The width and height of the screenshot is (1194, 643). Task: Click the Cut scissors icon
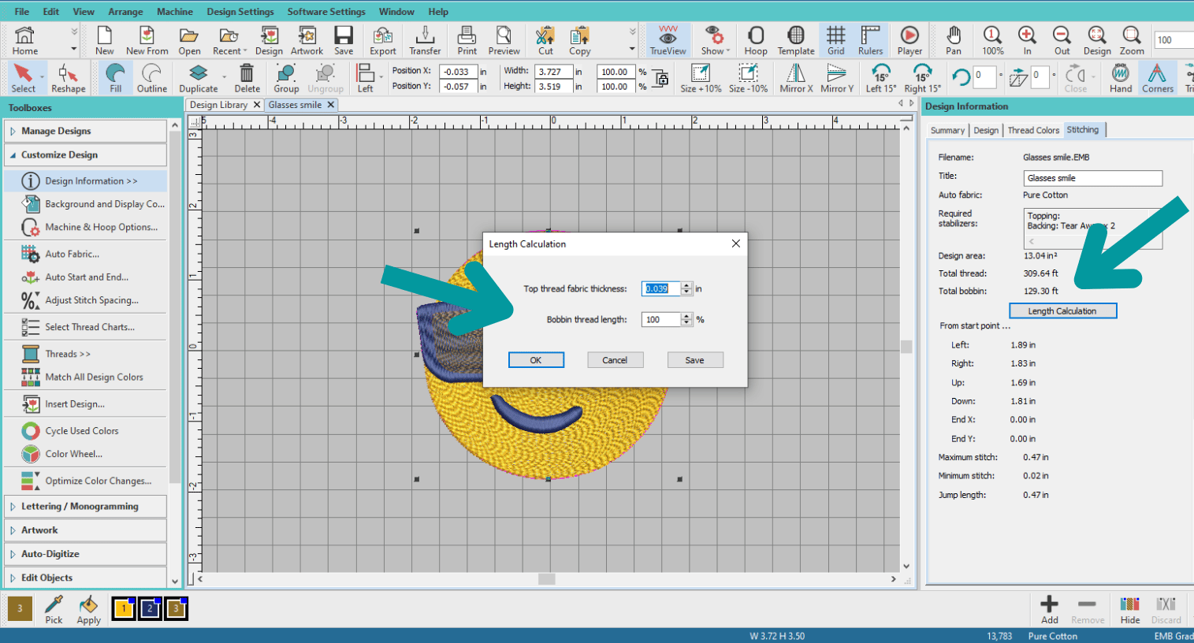click(545, 40)
